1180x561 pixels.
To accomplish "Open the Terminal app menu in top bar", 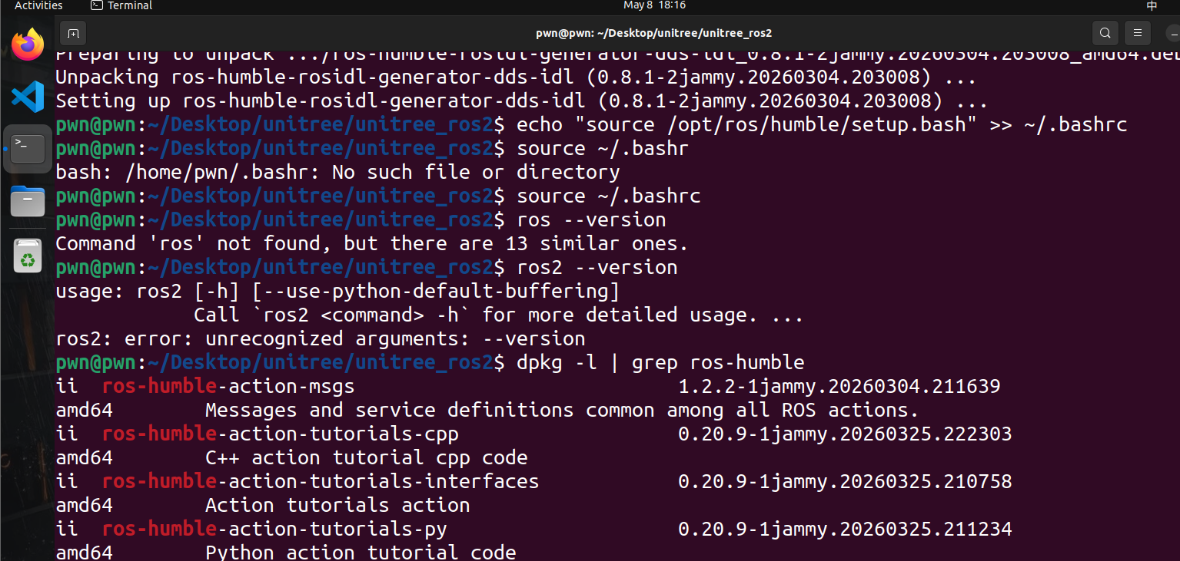I will click(x=121, y=5).
